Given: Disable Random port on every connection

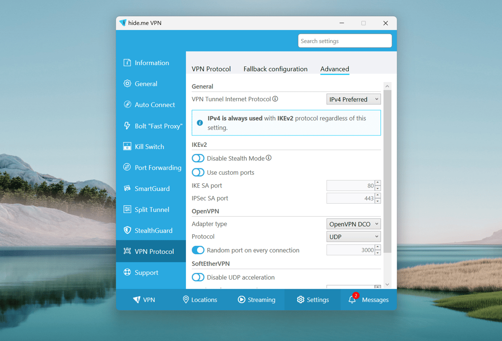Looking at the screenshot, I should pos(198,250).
